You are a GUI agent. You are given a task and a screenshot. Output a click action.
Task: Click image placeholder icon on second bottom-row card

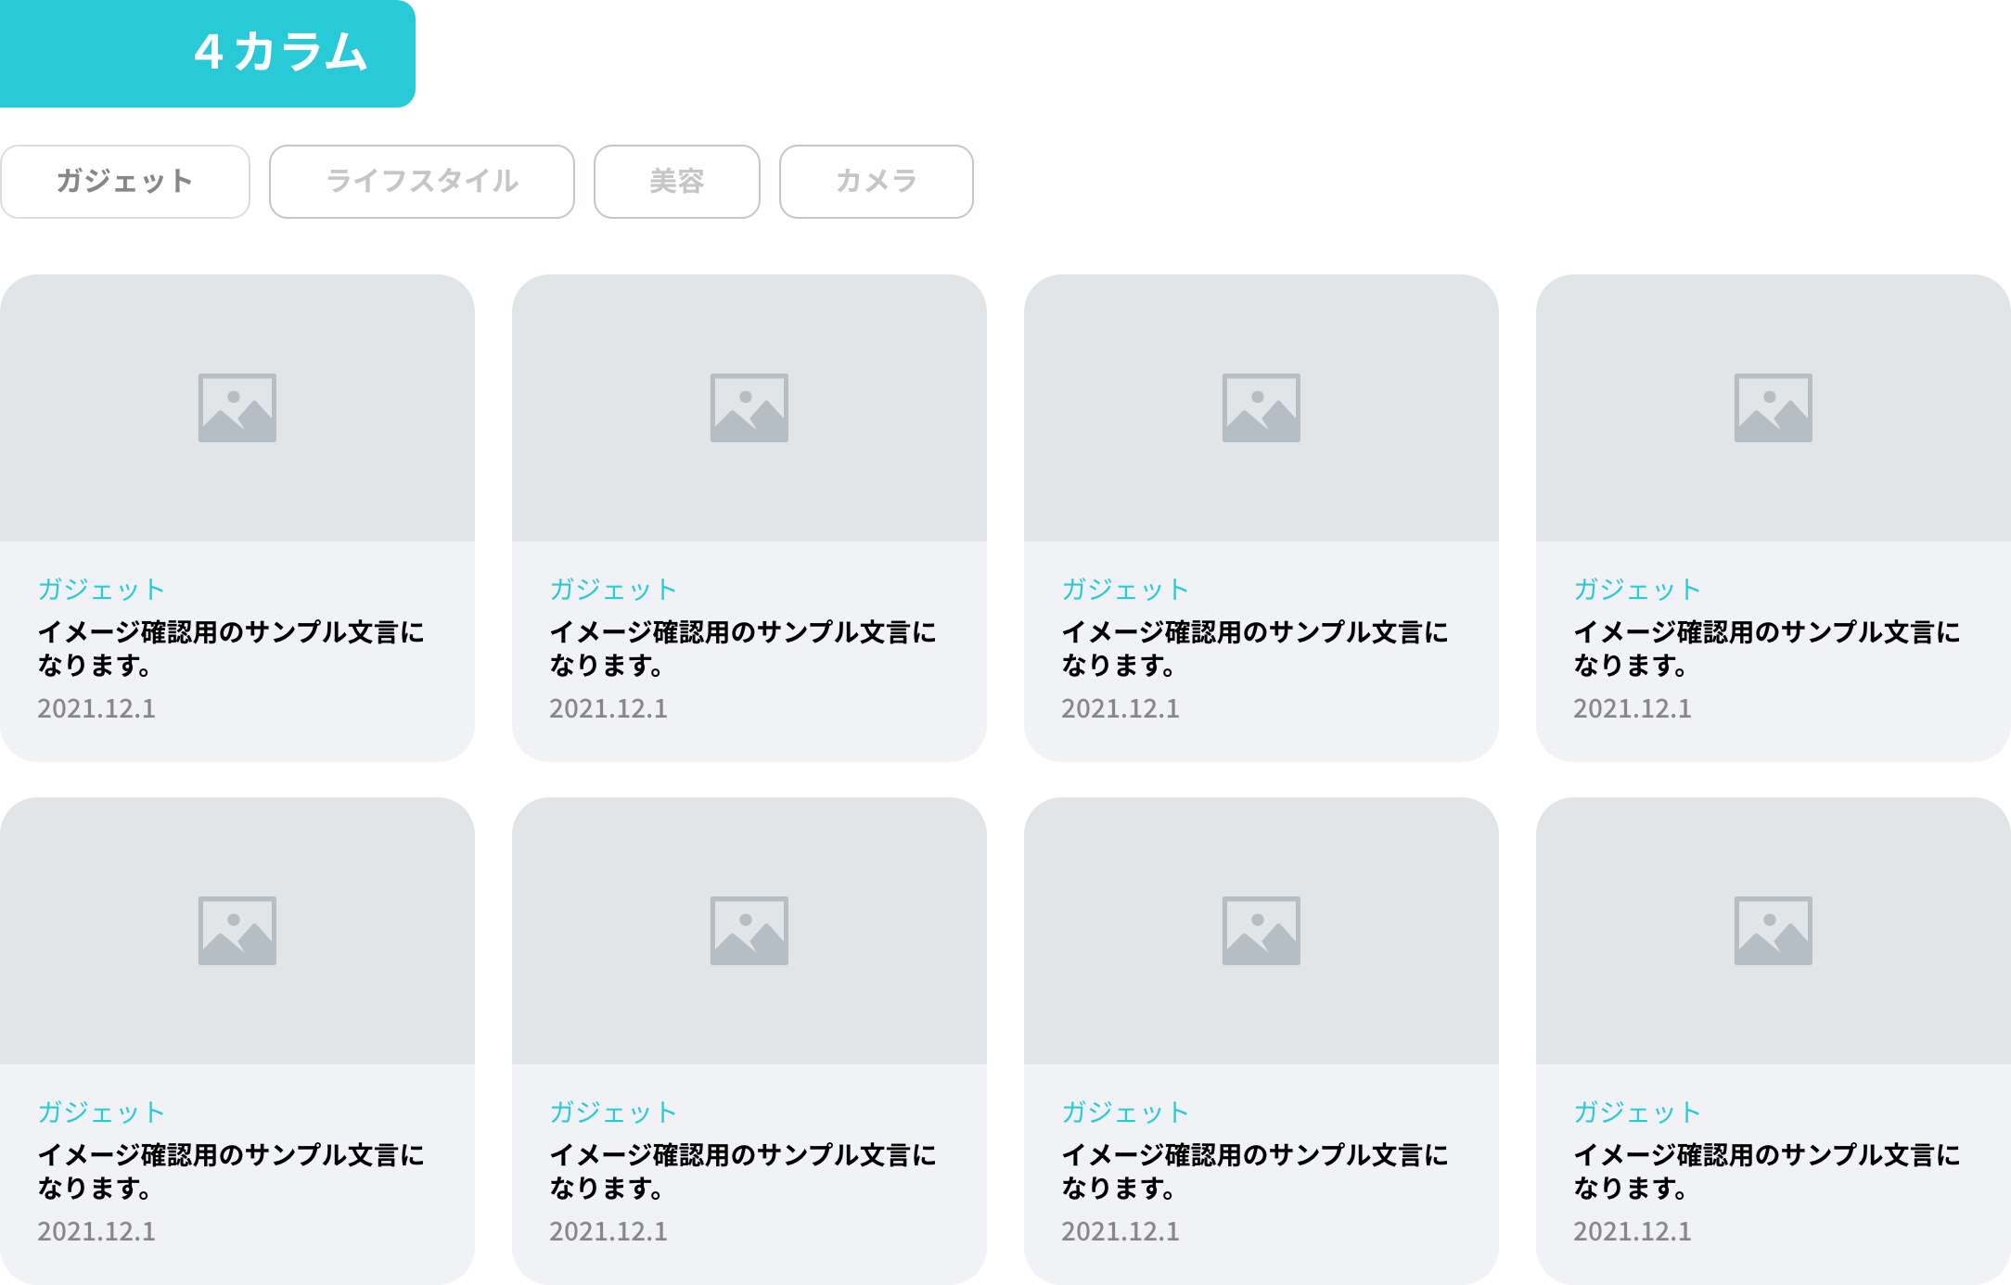(x=749, y=929)
